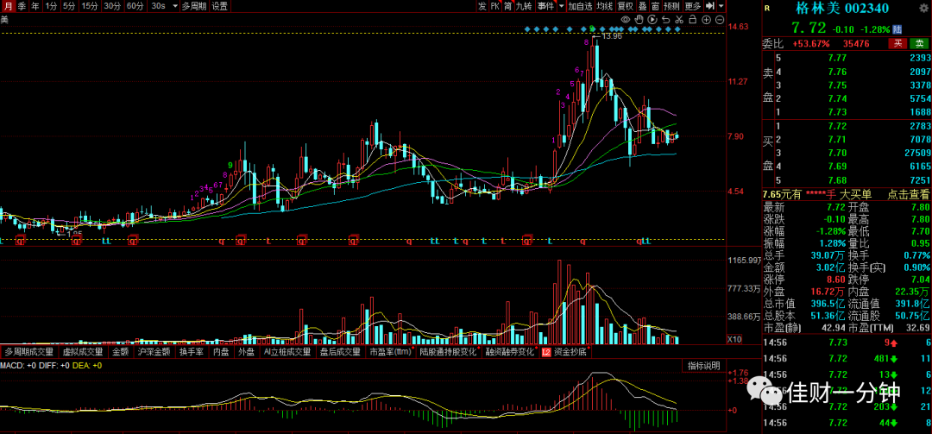The width and height of the screenshot is (932, 434).
Task: Click the 13.96 high price label
Action: (x=612, y=36)
